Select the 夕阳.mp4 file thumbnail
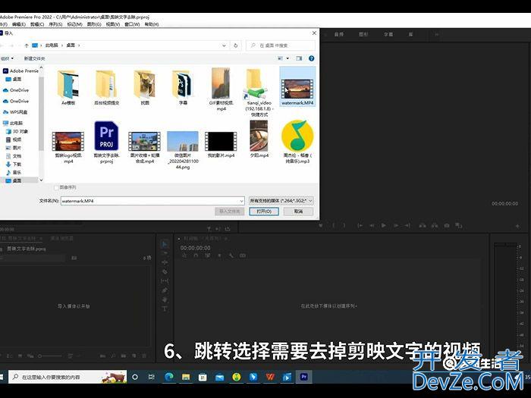 coord(259,136)
